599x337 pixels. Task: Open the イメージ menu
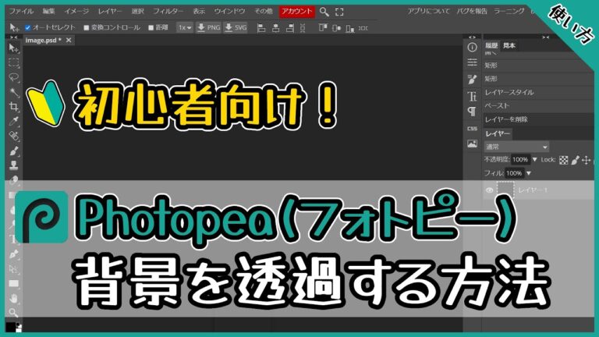click(76, 12)
